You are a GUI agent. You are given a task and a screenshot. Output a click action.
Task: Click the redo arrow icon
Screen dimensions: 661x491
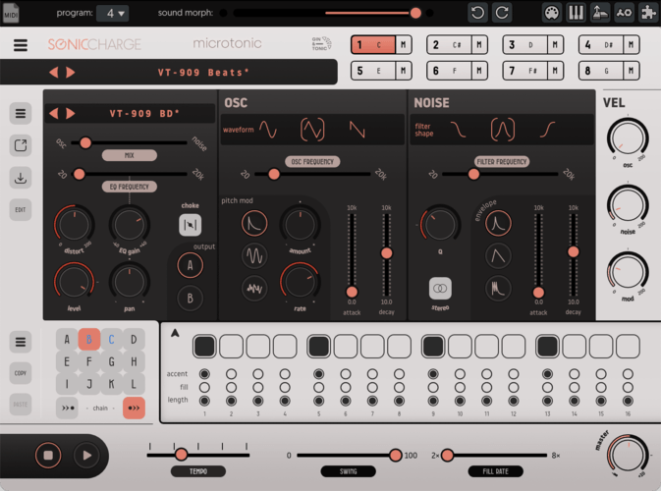(502, 13)
